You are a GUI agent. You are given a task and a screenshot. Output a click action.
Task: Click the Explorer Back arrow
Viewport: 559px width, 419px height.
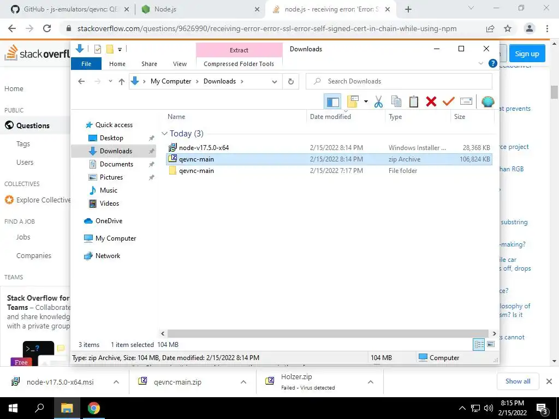[81, 81]
